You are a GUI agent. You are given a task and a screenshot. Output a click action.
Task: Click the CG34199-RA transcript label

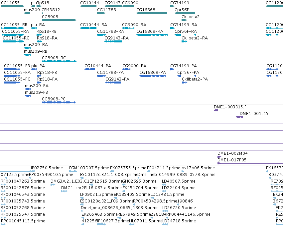click(x=184, y=25)
